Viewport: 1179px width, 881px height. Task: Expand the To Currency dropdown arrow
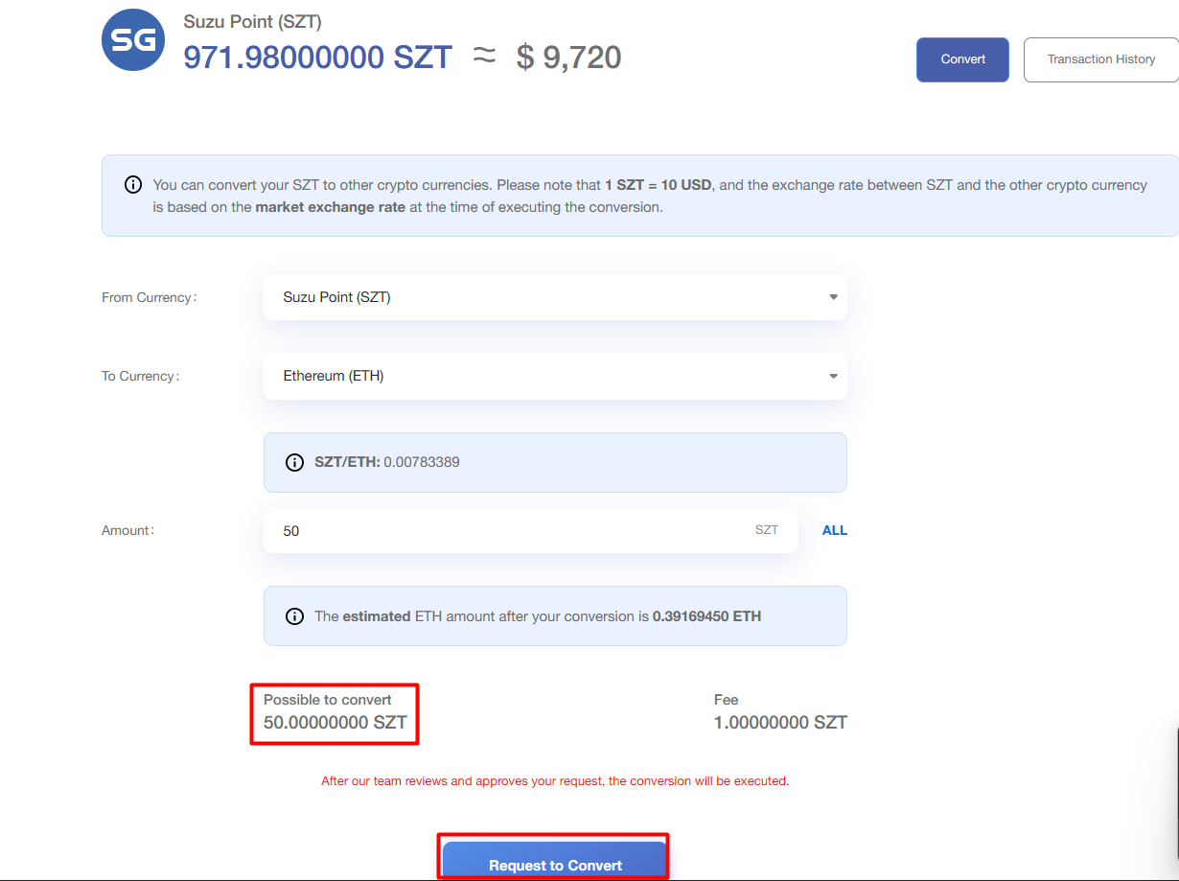(833, 376)
